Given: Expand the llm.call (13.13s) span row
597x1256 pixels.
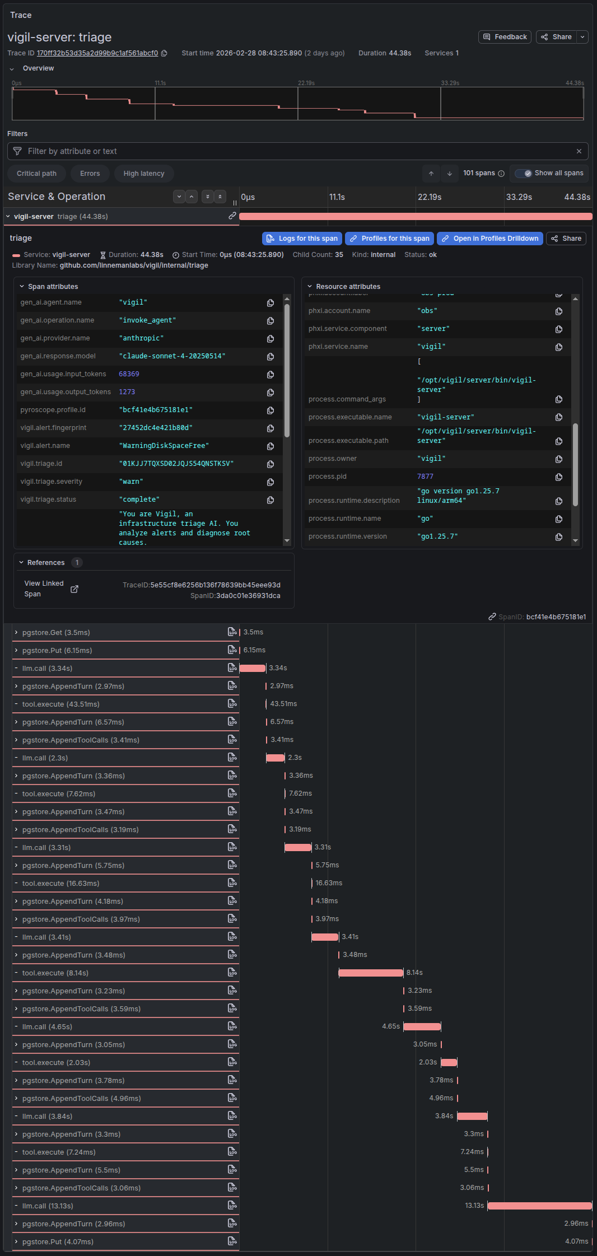Looking at the screenshot, I should (16, 1206).
